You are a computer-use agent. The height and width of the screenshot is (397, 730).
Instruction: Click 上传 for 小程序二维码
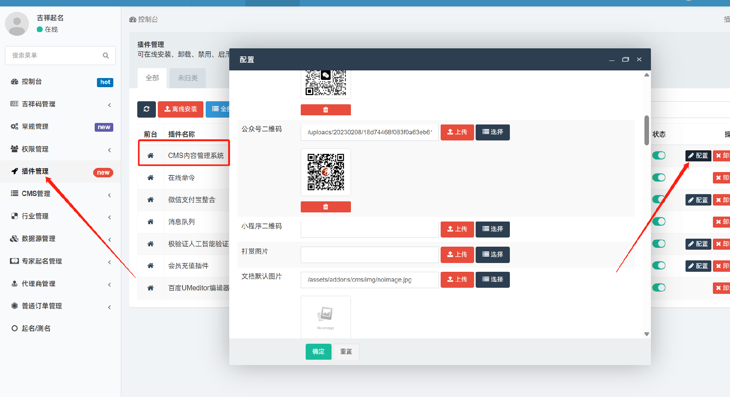click(457, 229)
